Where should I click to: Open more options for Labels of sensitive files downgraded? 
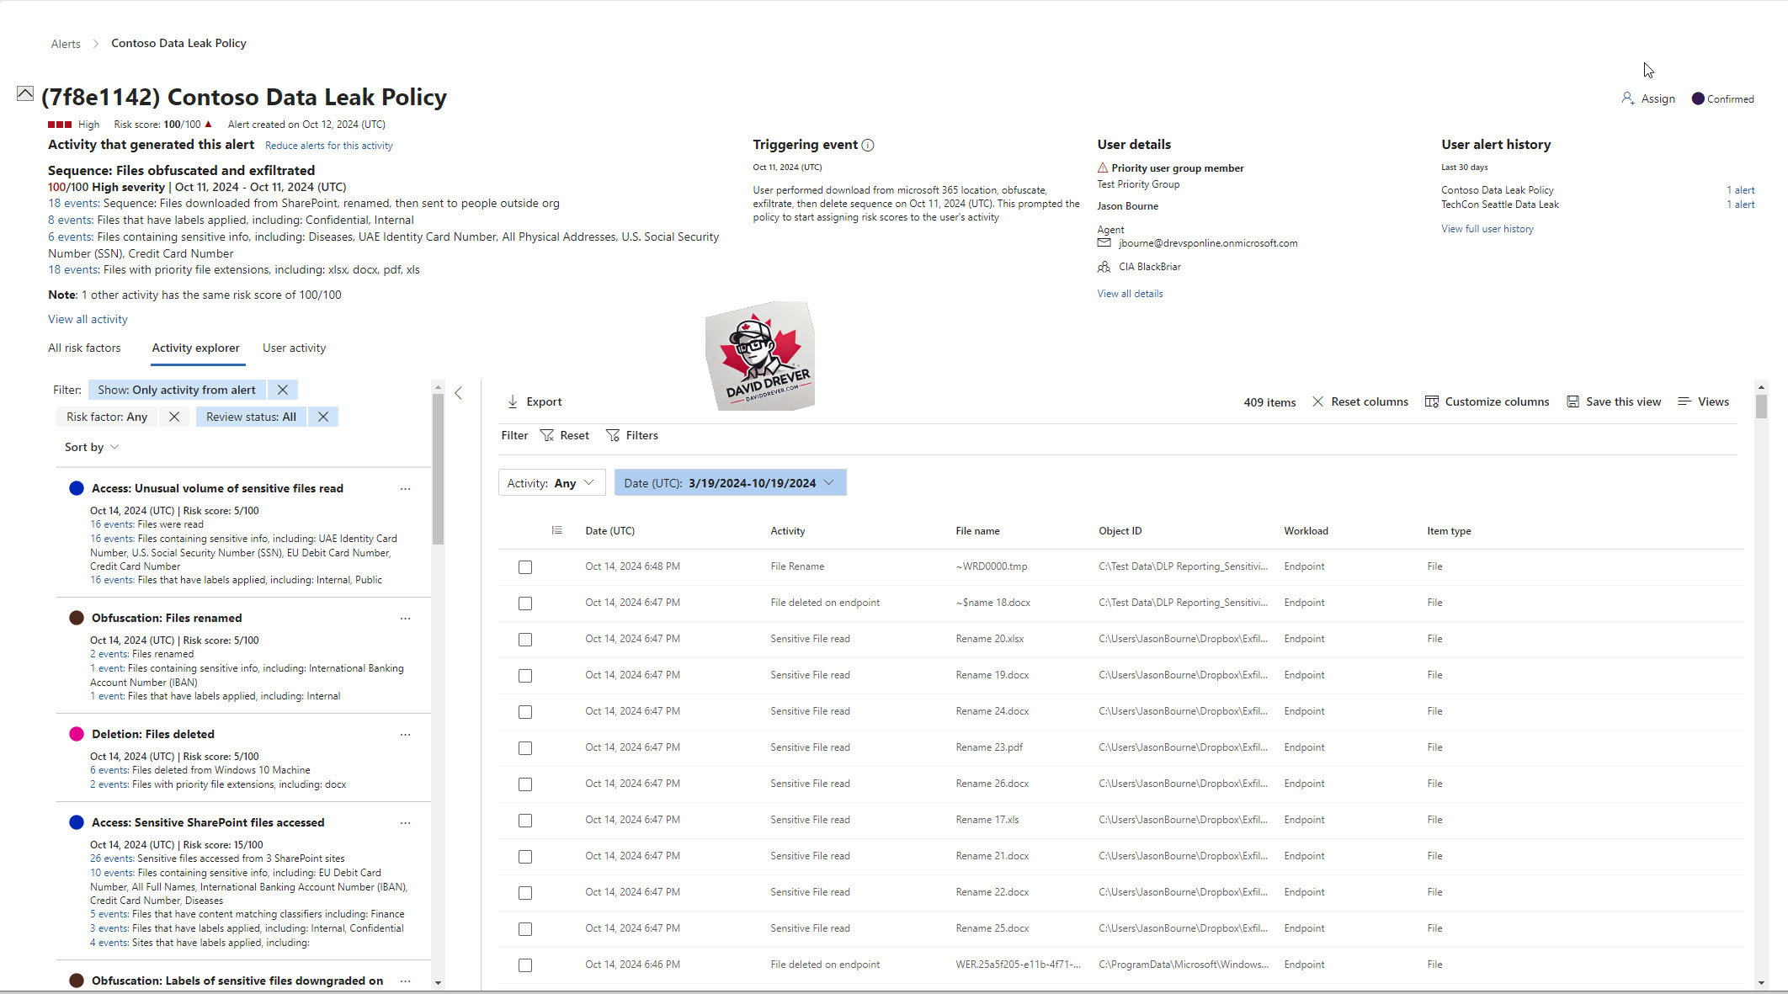click(406, 981)
